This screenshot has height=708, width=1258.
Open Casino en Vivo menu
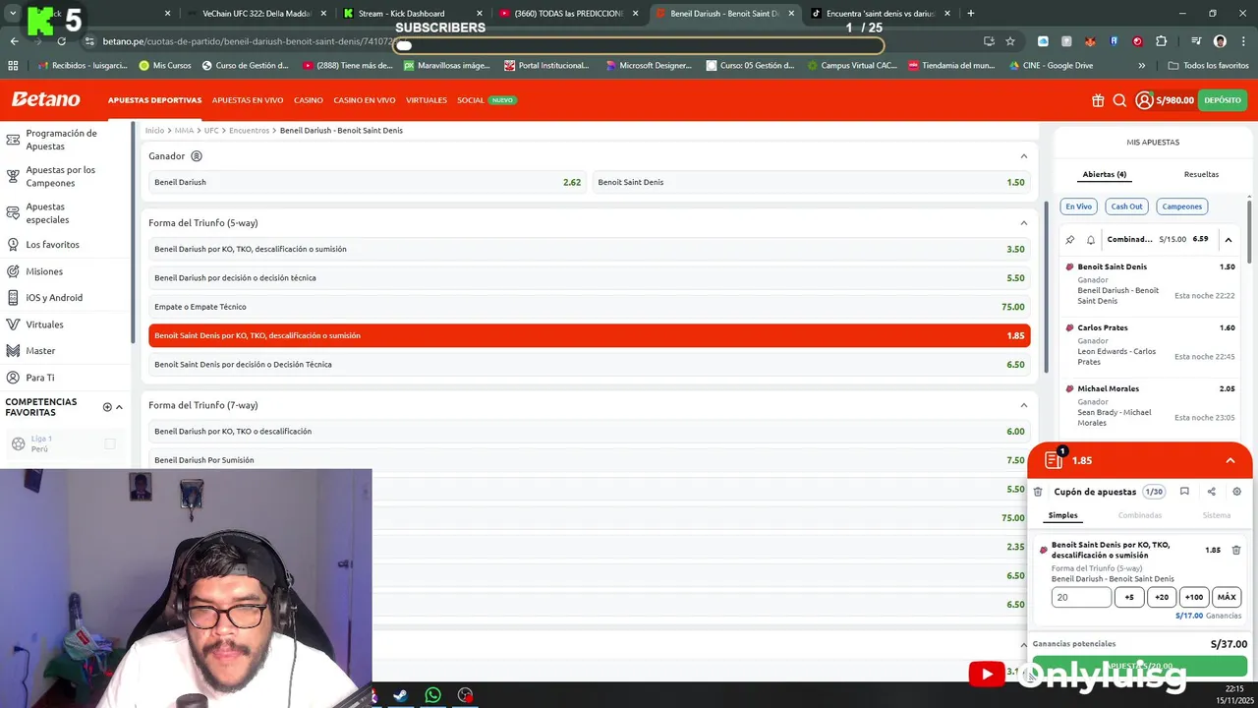pyautogui.click(x=364, y=100)
